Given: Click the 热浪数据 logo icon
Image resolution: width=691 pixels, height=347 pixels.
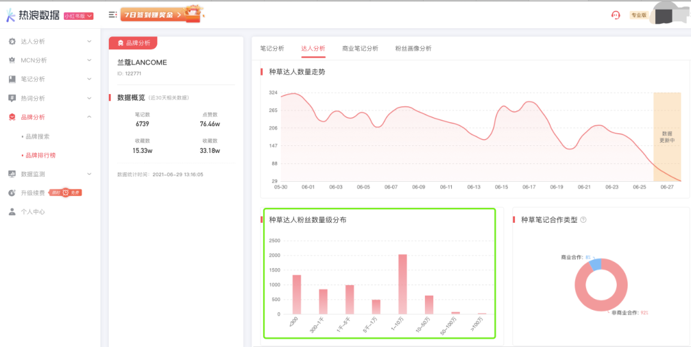Looking at the screenshot, I should 11,15.
